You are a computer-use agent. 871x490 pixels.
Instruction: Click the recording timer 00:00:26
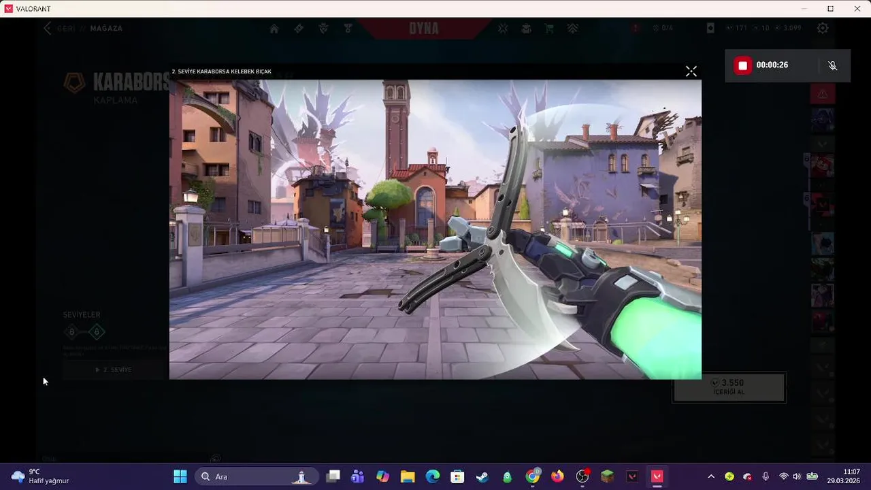point(772,65)
